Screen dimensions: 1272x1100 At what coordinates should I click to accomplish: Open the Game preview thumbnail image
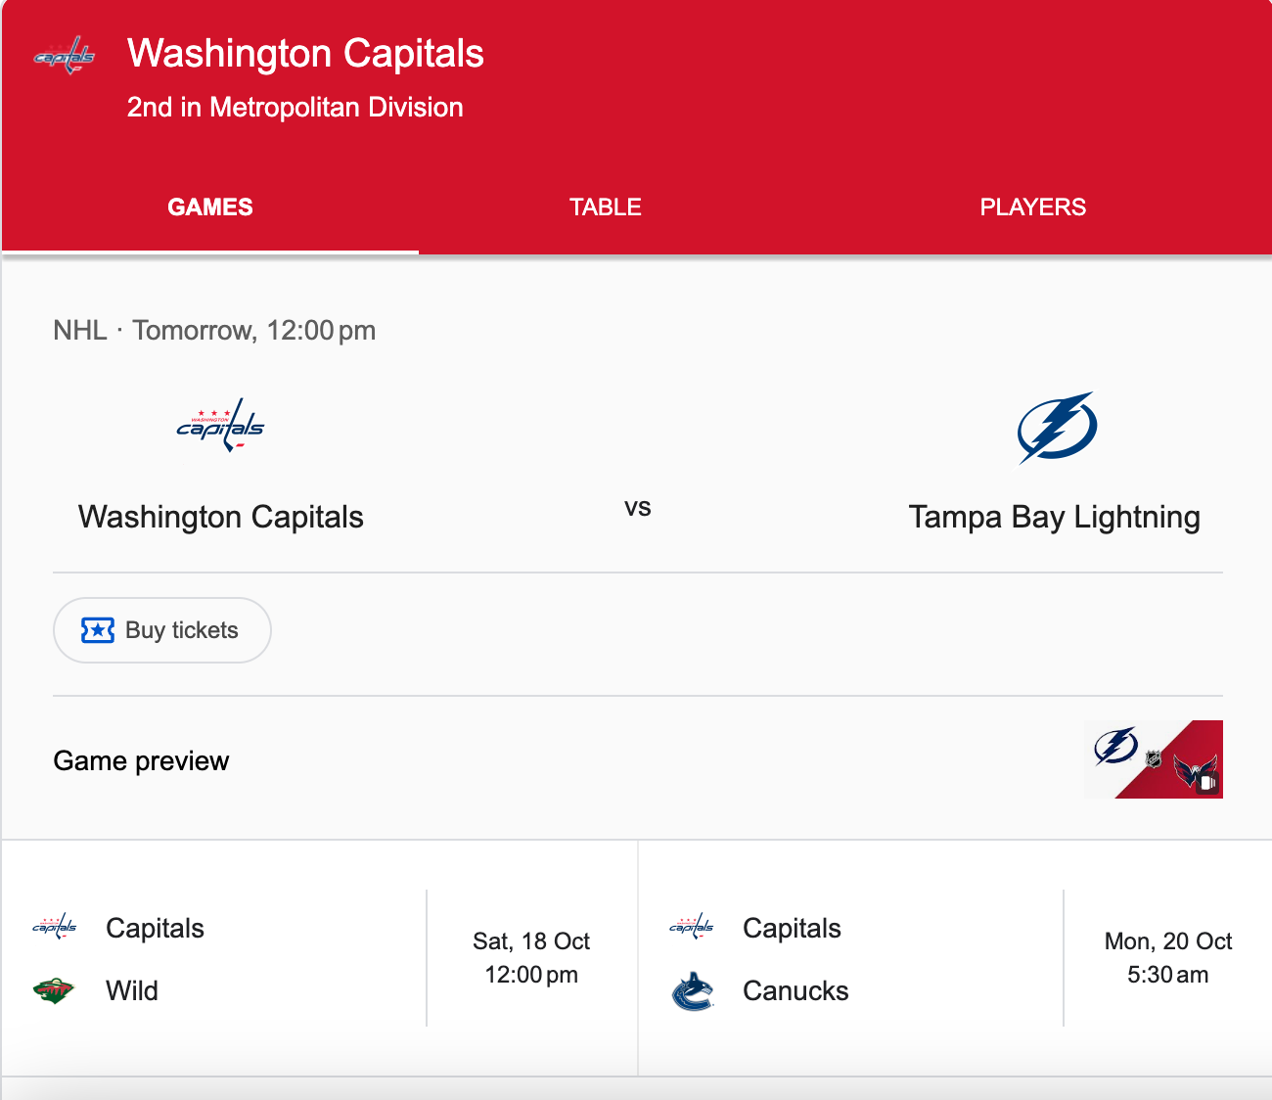[1154, 759]
